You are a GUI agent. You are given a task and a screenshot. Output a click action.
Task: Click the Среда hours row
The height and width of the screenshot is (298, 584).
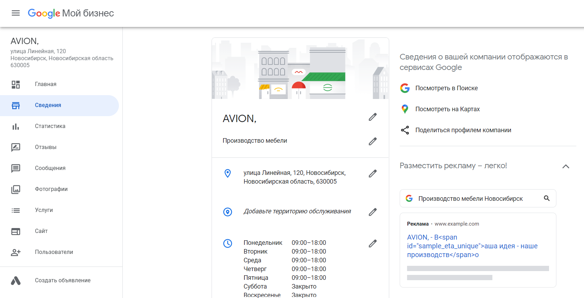click(285, 260)
